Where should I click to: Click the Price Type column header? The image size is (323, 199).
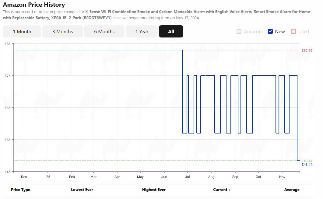(21, 190)
